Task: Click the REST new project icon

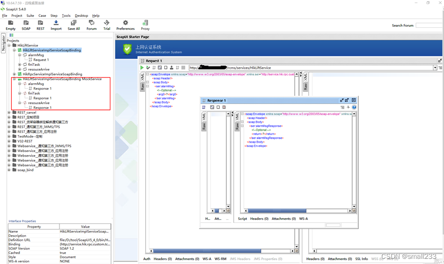Action: [x=41, y=23]
